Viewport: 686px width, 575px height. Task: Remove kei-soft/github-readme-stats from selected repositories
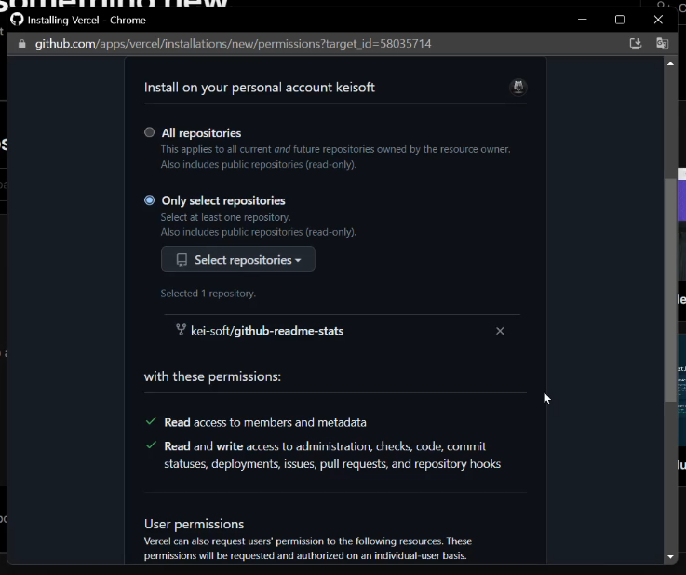[x=500, y=331]
